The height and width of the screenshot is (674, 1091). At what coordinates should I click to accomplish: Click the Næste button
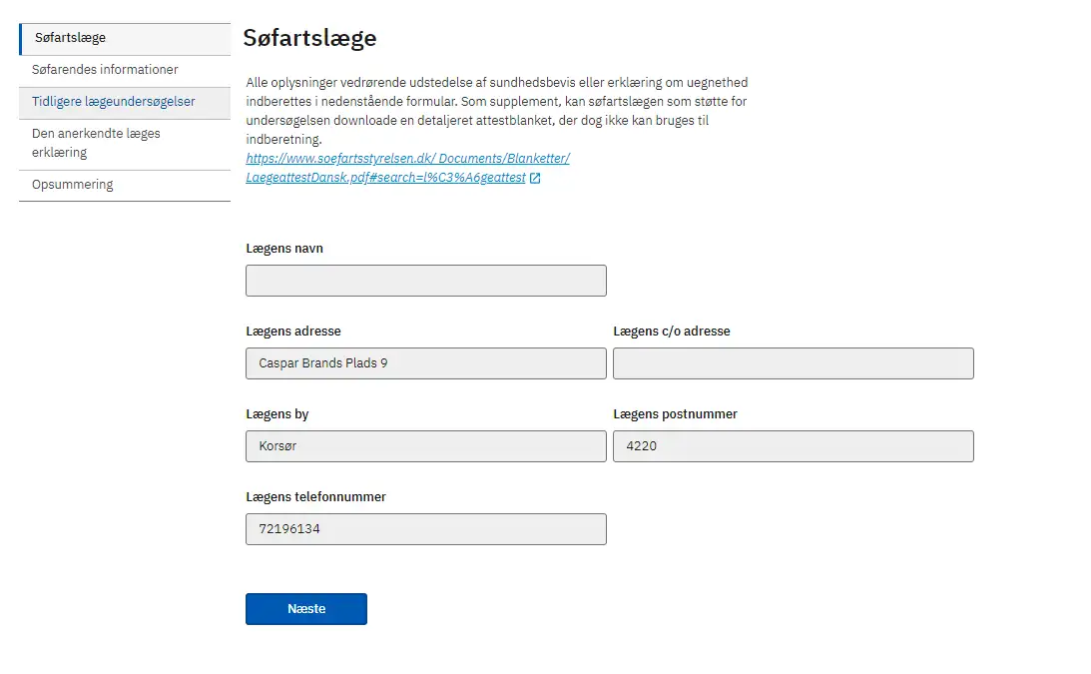[x=306, y=609]
